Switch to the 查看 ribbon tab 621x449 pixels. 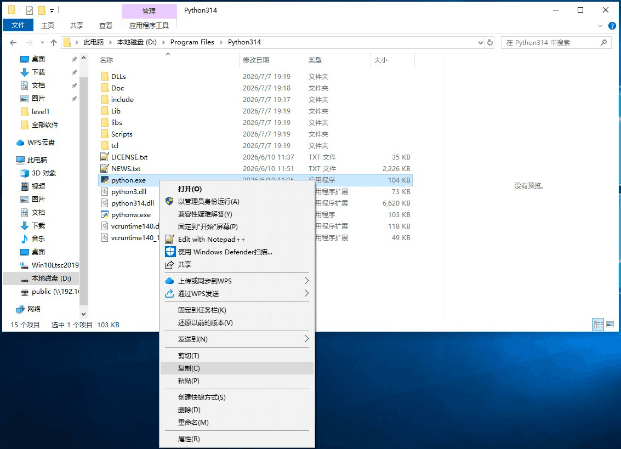coord(105,25)
